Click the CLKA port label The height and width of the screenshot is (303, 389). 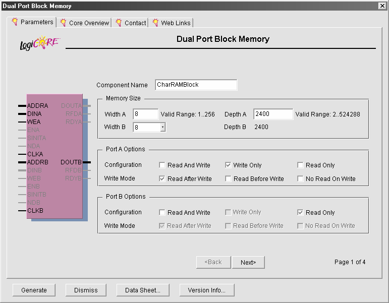35,154
